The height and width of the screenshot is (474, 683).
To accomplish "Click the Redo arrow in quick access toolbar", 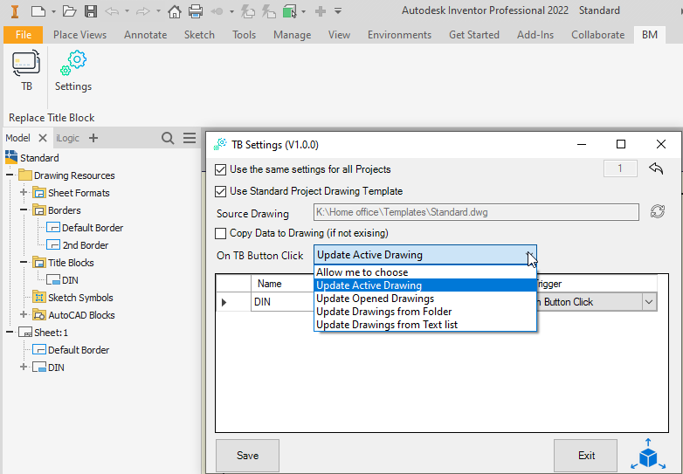I will coord(143,10).
